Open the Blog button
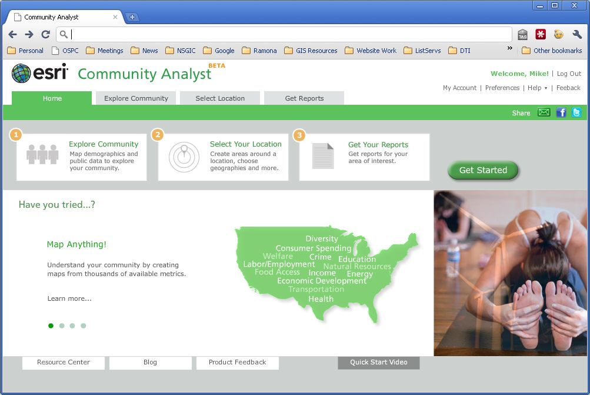Screen dimensions: 590x395 [x=150, y=362]
